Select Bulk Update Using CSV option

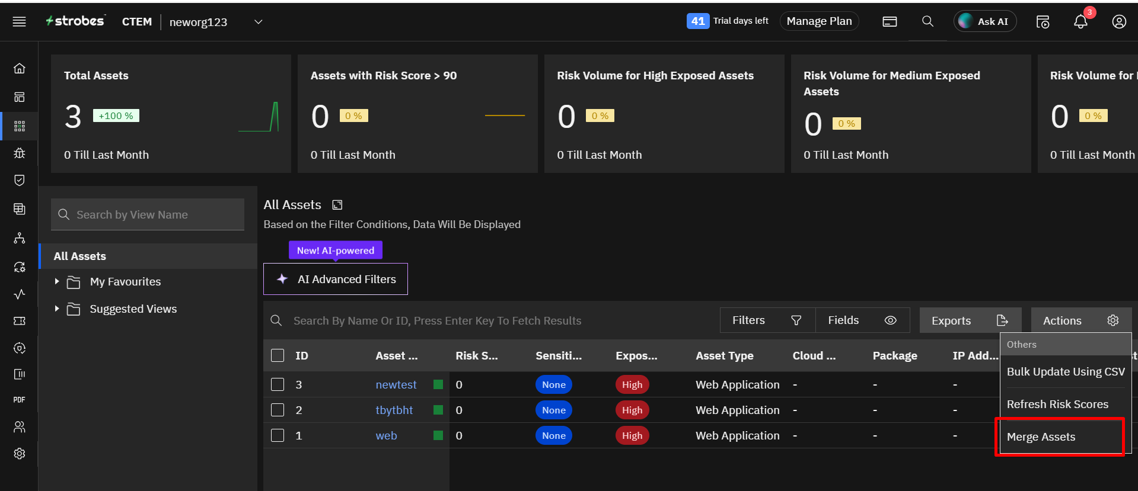1065,372
